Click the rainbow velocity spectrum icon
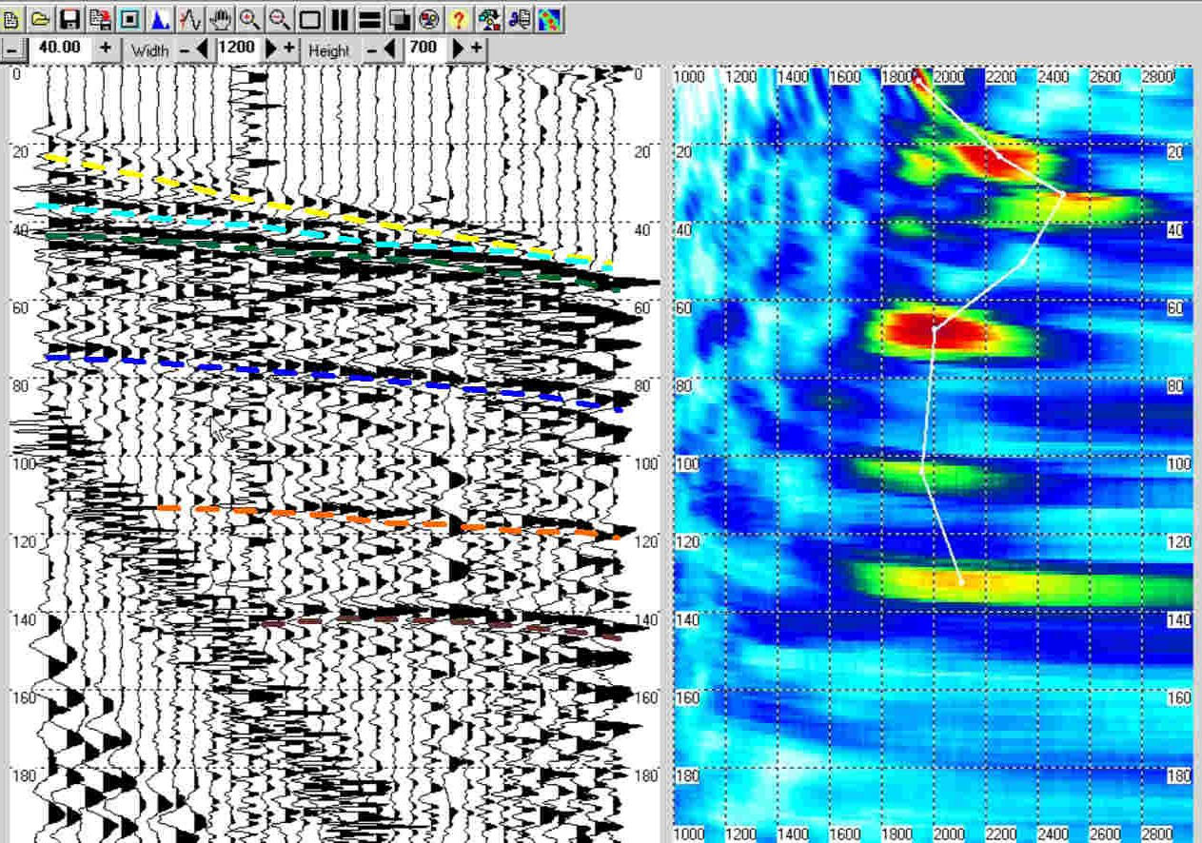 (x=549, y=18)
